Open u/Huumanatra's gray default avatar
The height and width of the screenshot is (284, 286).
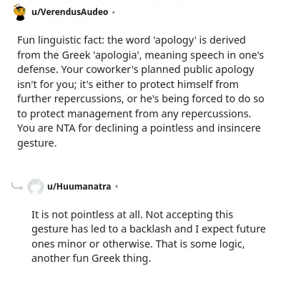36,187
